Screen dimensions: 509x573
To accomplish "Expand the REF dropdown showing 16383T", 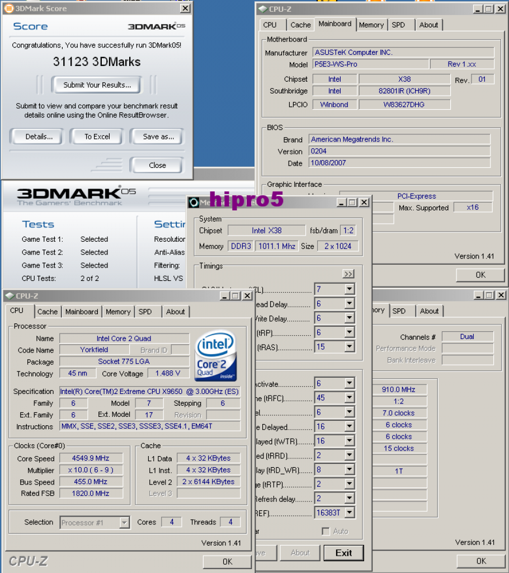I will tap(350, 513).
